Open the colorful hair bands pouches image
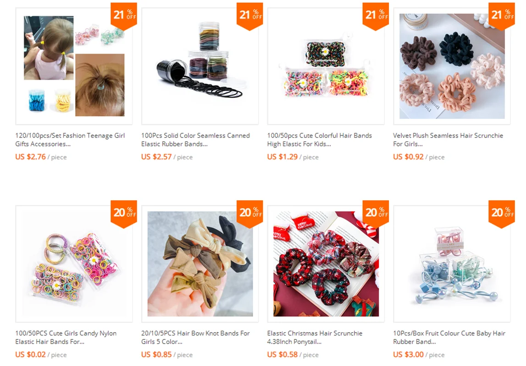This screenshot has width=526, height=366. [326, 66]
